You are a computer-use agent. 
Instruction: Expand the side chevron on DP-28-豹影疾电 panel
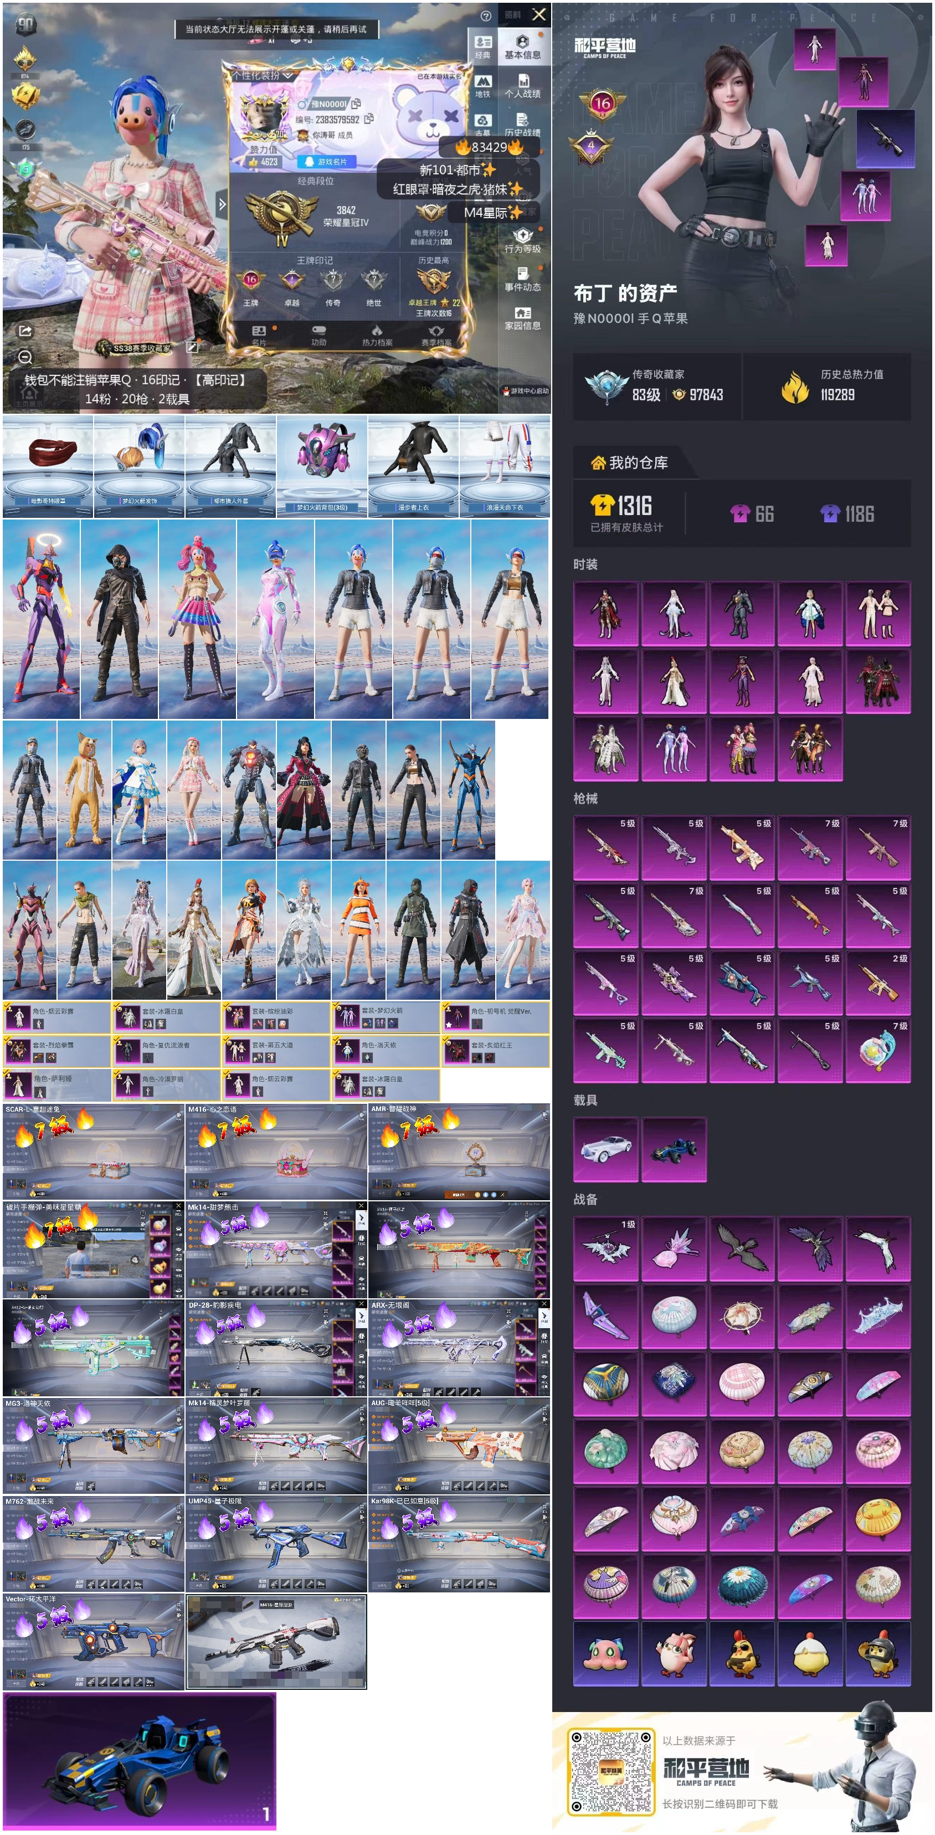pos(361,1315)
